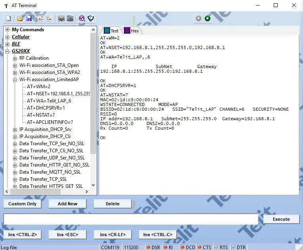Click the tree scroll down arrow
Image resolution: width=303 pixels, height=250 pixels.
[93, 185]
